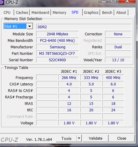The width and height of the screenshot is (138, 147).
Task: Open the Graphics tab
Action: pyautogui.click(x=91, y=13)
